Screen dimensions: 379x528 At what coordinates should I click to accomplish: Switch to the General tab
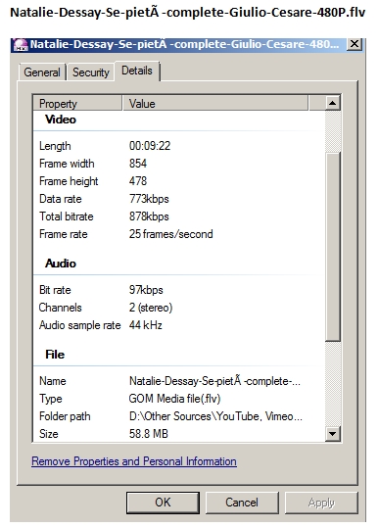(x=42, y=72)
